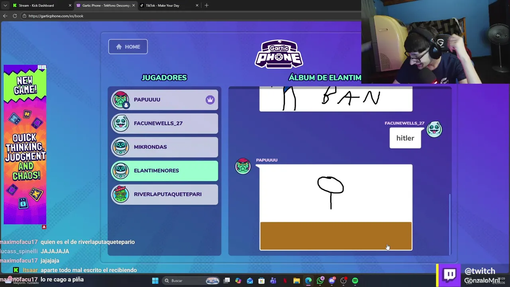The width and height of the screenshot is (510, 287).
Task: Open Outlook from the taskbar
Action: tap(250, 281)
